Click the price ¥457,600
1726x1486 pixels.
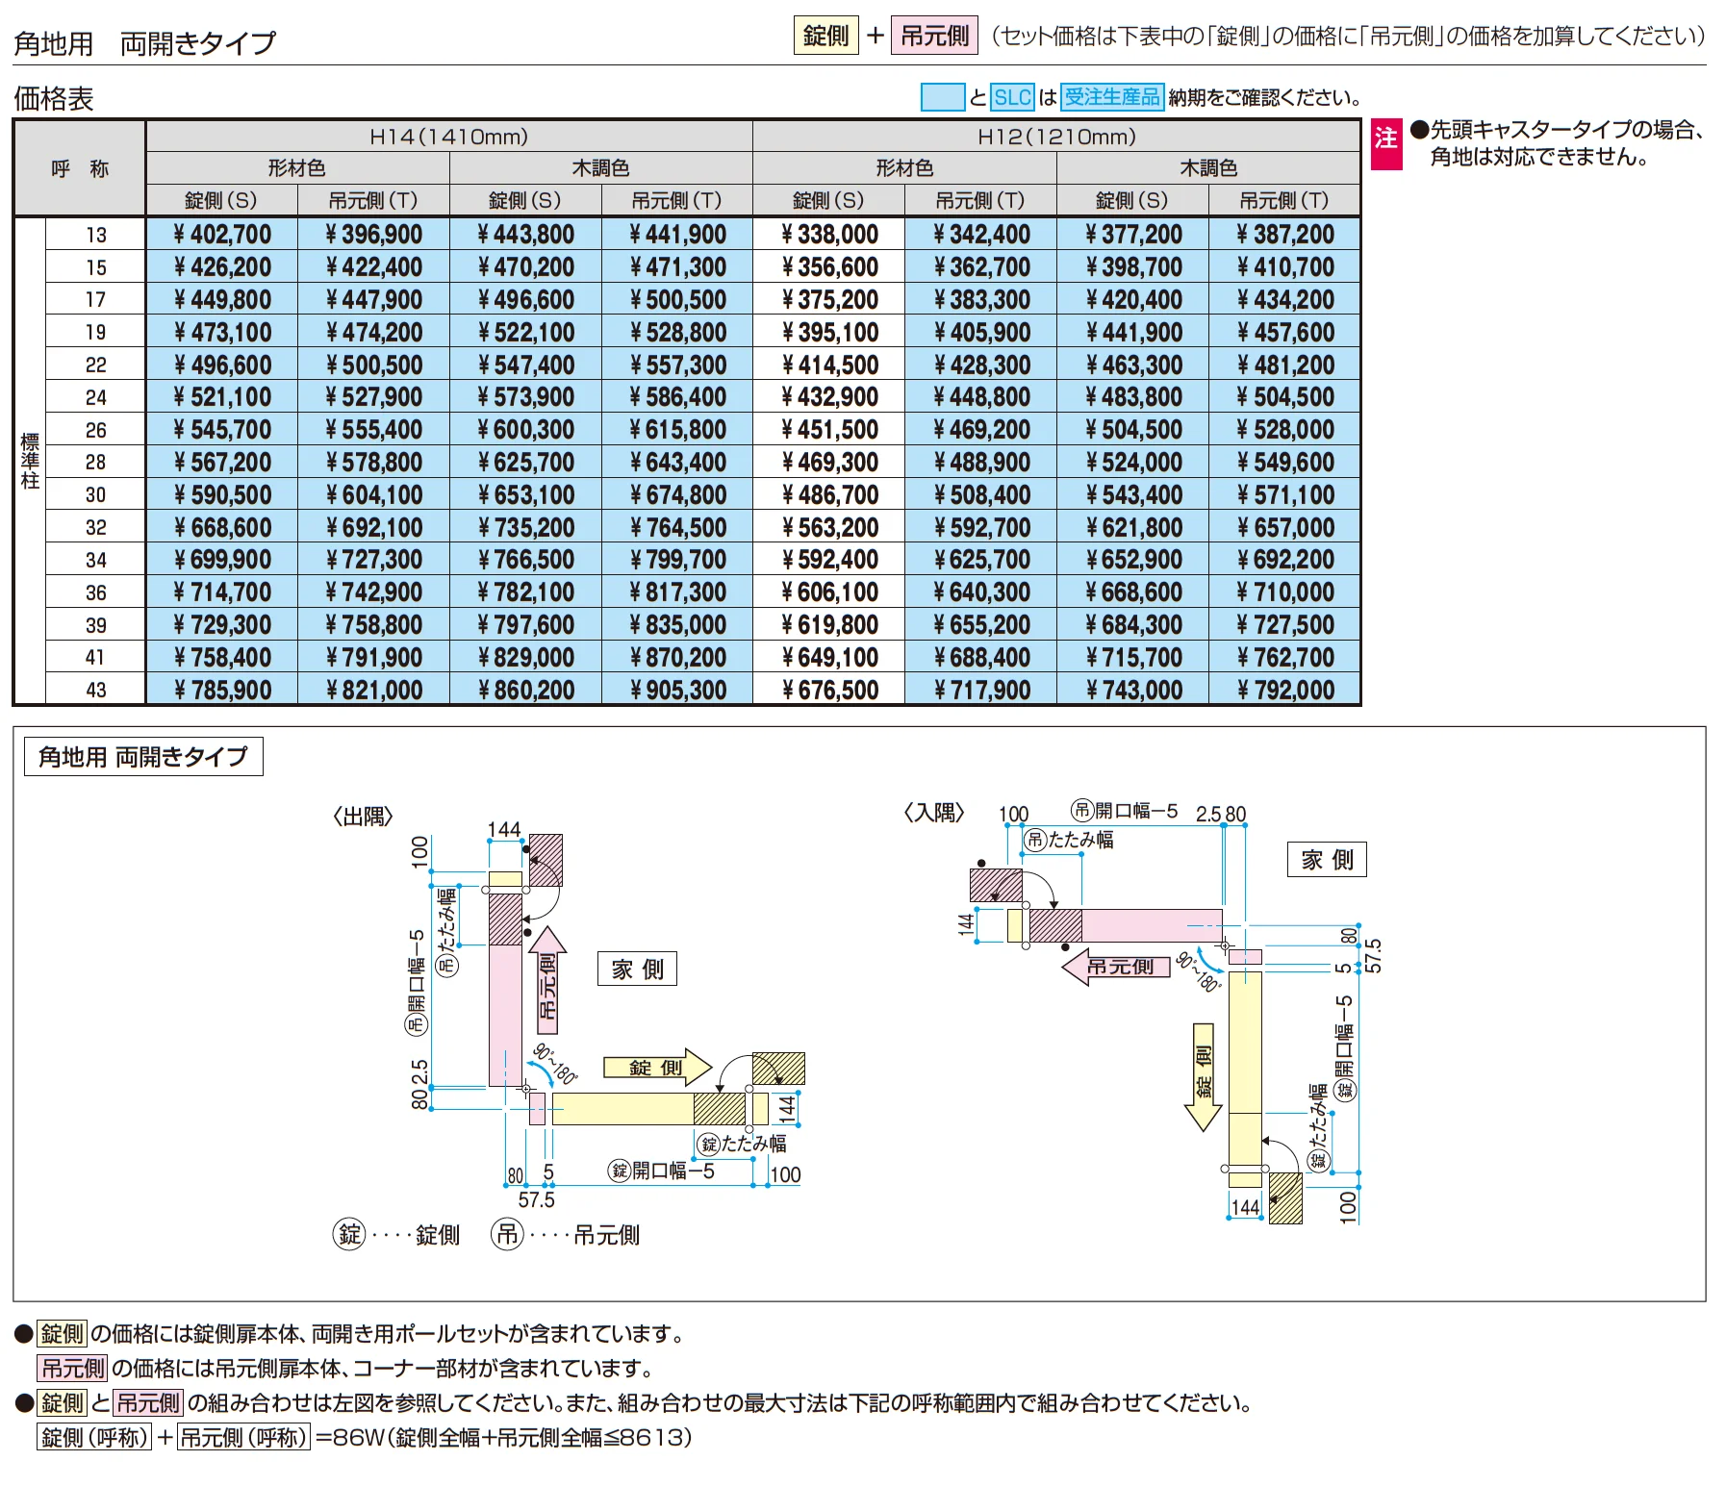(x=1285, y=333)
